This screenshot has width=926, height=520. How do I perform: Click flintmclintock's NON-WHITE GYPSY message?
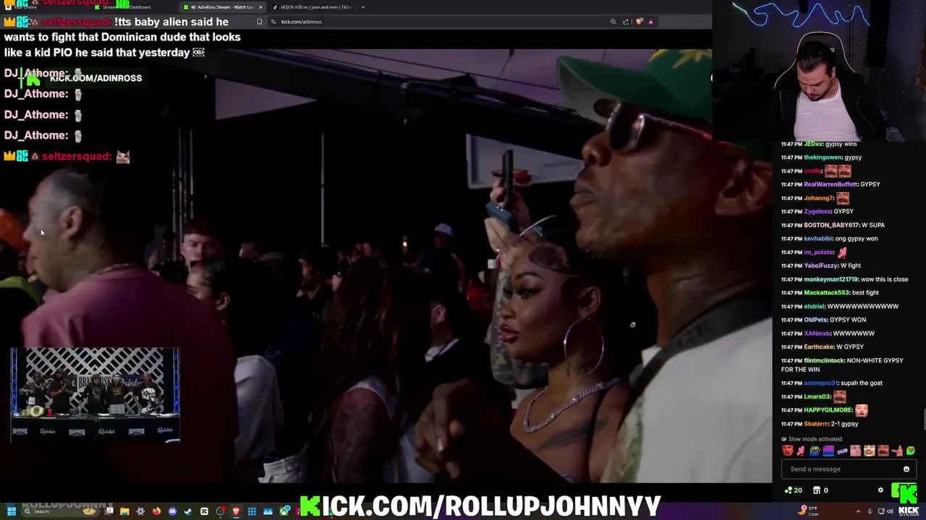coord(843,365)
